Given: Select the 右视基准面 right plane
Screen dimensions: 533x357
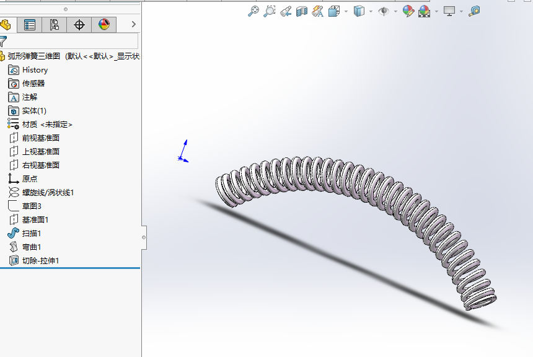Looking at the screenshot, I should (x=33, y=165).
